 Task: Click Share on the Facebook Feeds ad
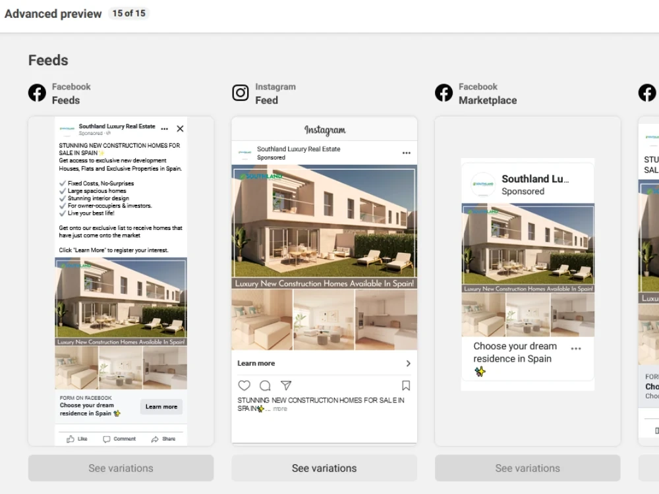coord(163,439)
